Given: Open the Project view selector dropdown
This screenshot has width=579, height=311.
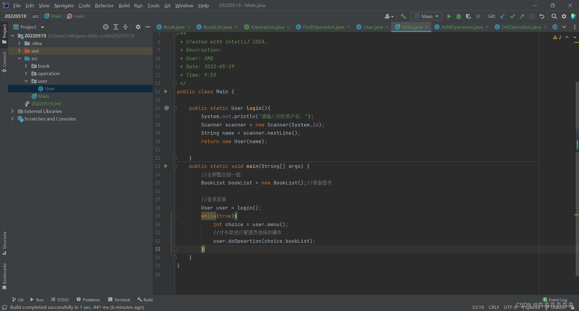Looking at the screenshot, I should [x=29, y=27].
